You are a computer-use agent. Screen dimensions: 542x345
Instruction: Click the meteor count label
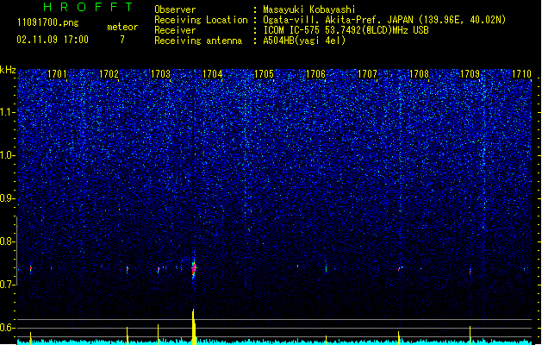(122, 27)
